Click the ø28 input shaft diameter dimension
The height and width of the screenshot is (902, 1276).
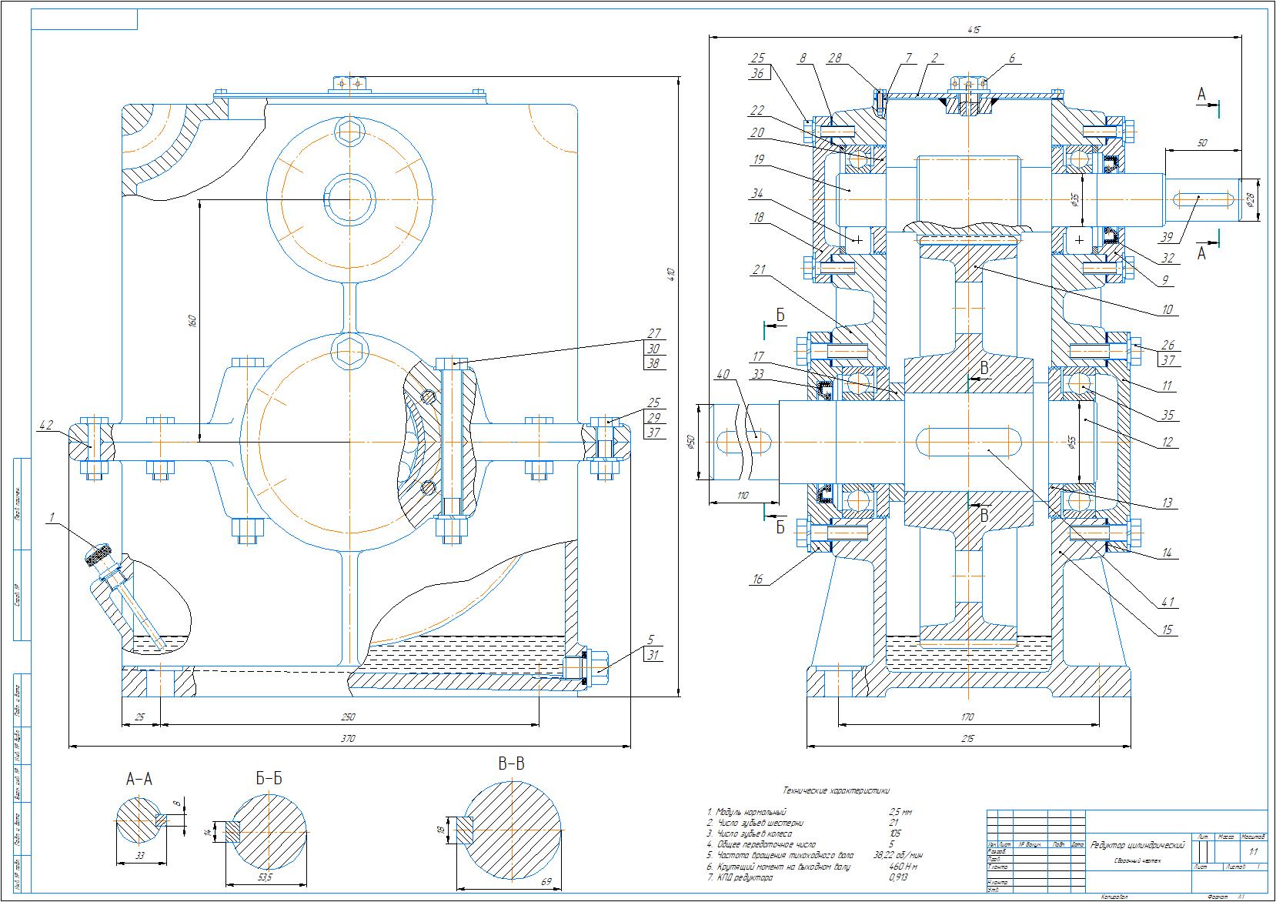click(x=1250, y=200)
